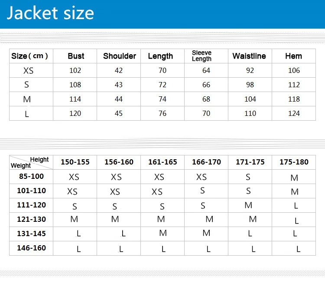The width and height of the screenshot is (325, 283).
Task: Click sleeve length value 68
Action: tap(206, 99)
